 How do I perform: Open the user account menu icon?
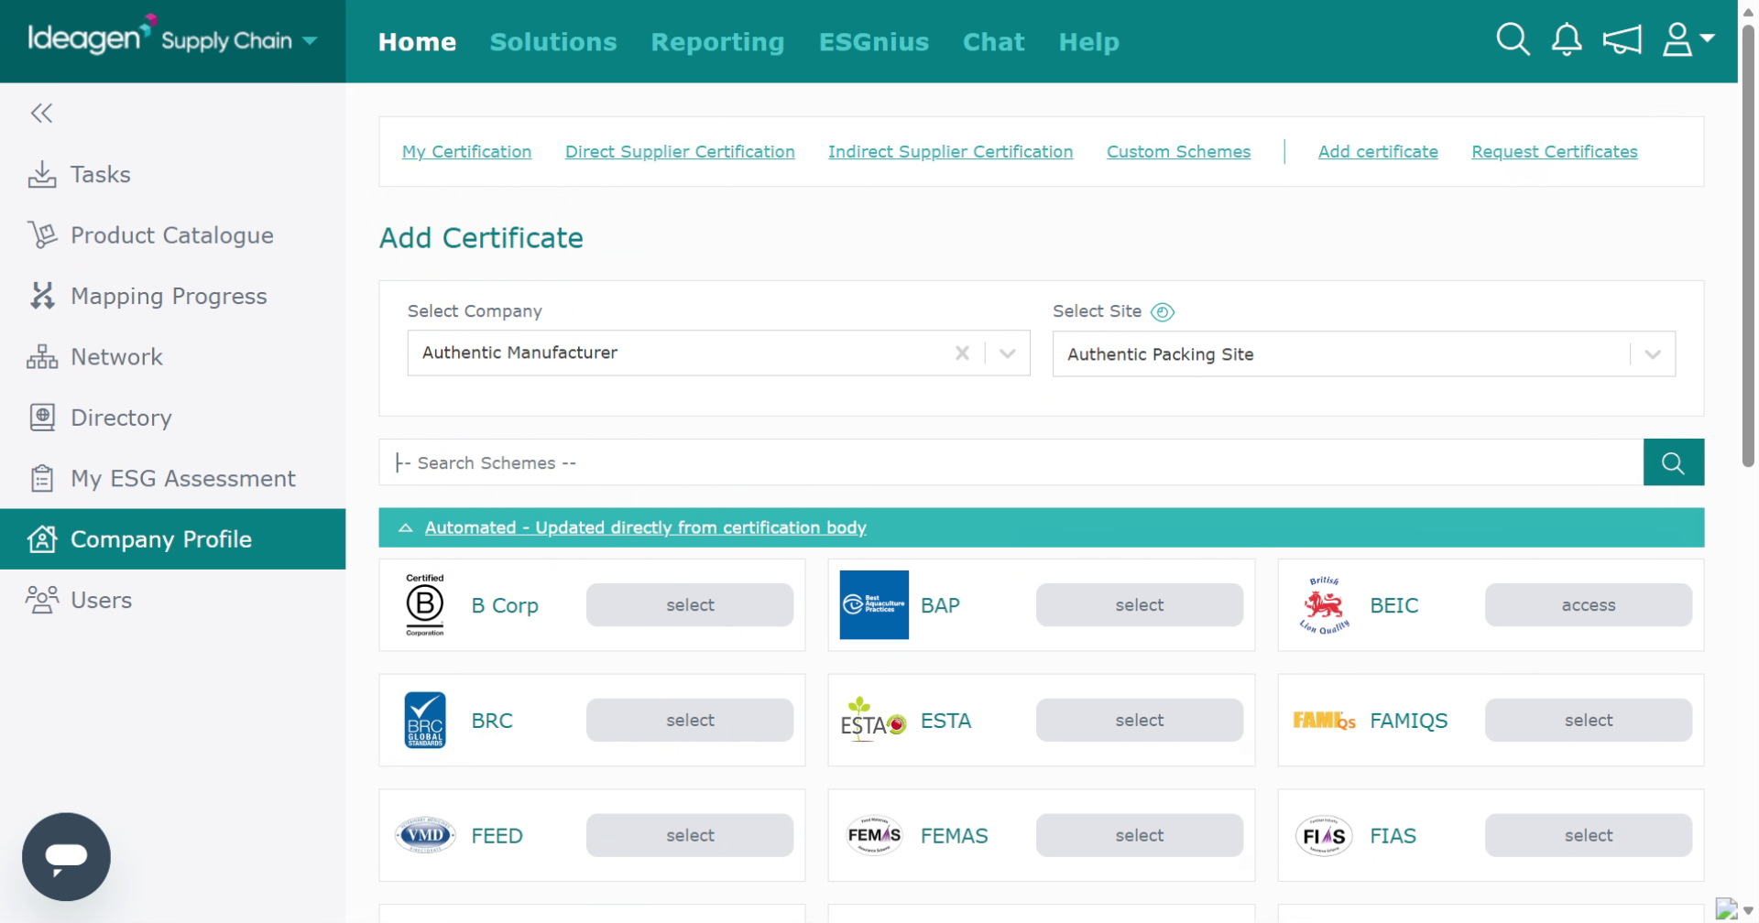coord(1688,40)
